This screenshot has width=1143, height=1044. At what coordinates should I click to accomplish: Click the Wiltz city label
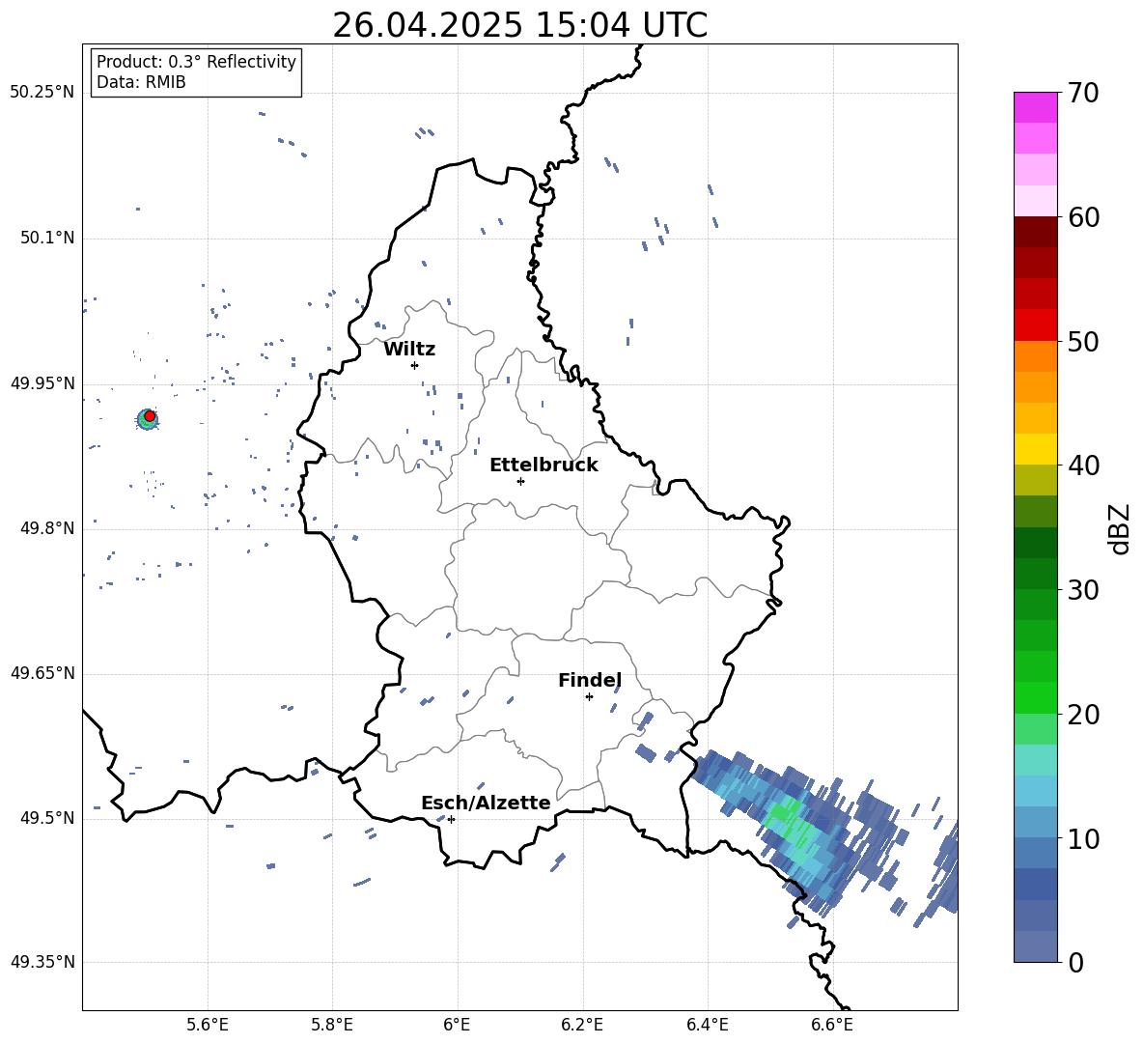(409, 350)
